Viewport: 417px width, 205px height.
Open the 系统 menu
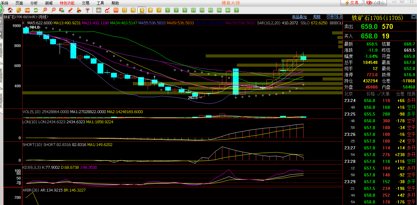point(4,3)
